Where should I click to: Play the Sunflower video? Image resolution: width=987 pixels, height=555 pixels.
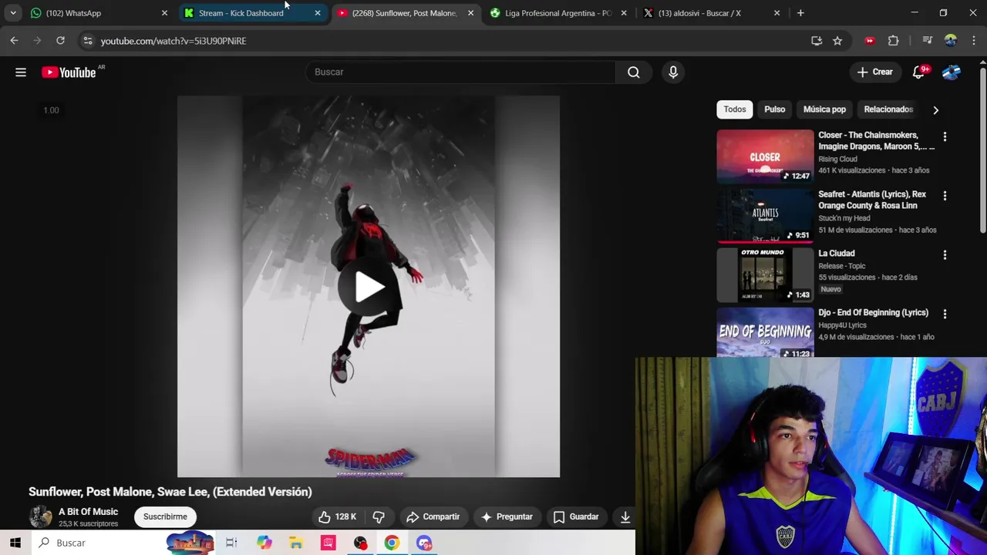pos(369,287)
